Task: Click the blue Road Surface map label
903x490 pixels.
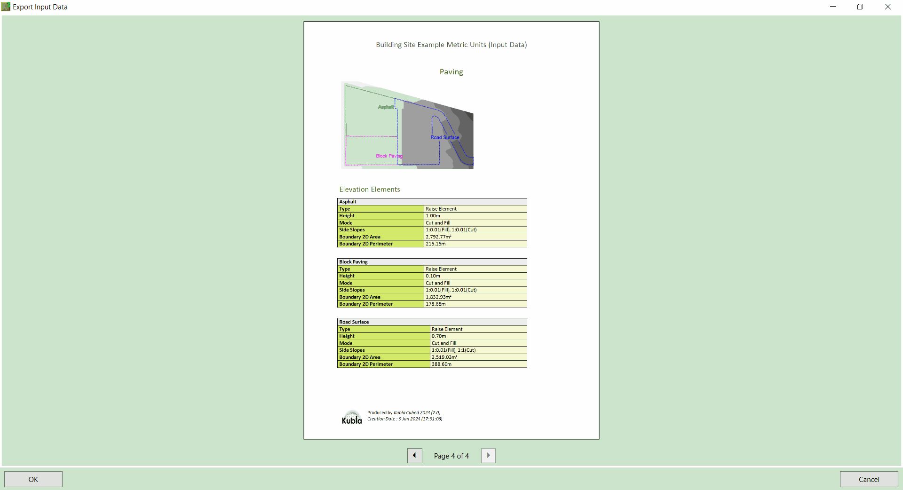Action: click(445, 138)
